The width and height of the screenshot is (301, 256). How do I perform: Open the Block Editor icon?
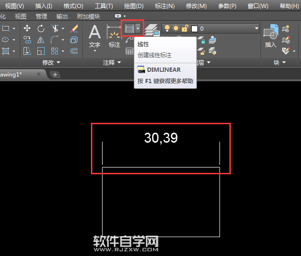(x=286, y=40)
